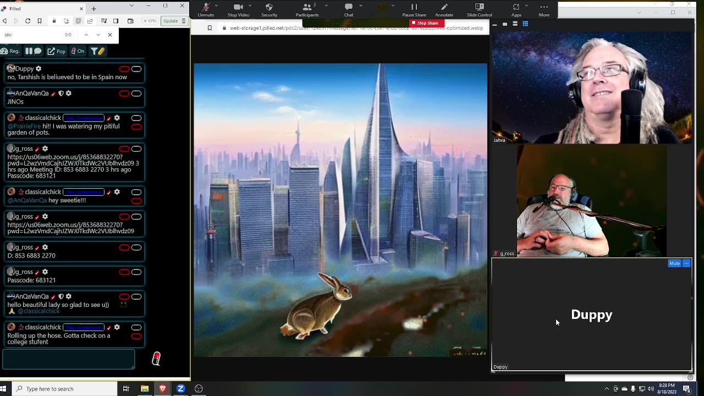Bookmark the Pilled page

click(40, 21)
